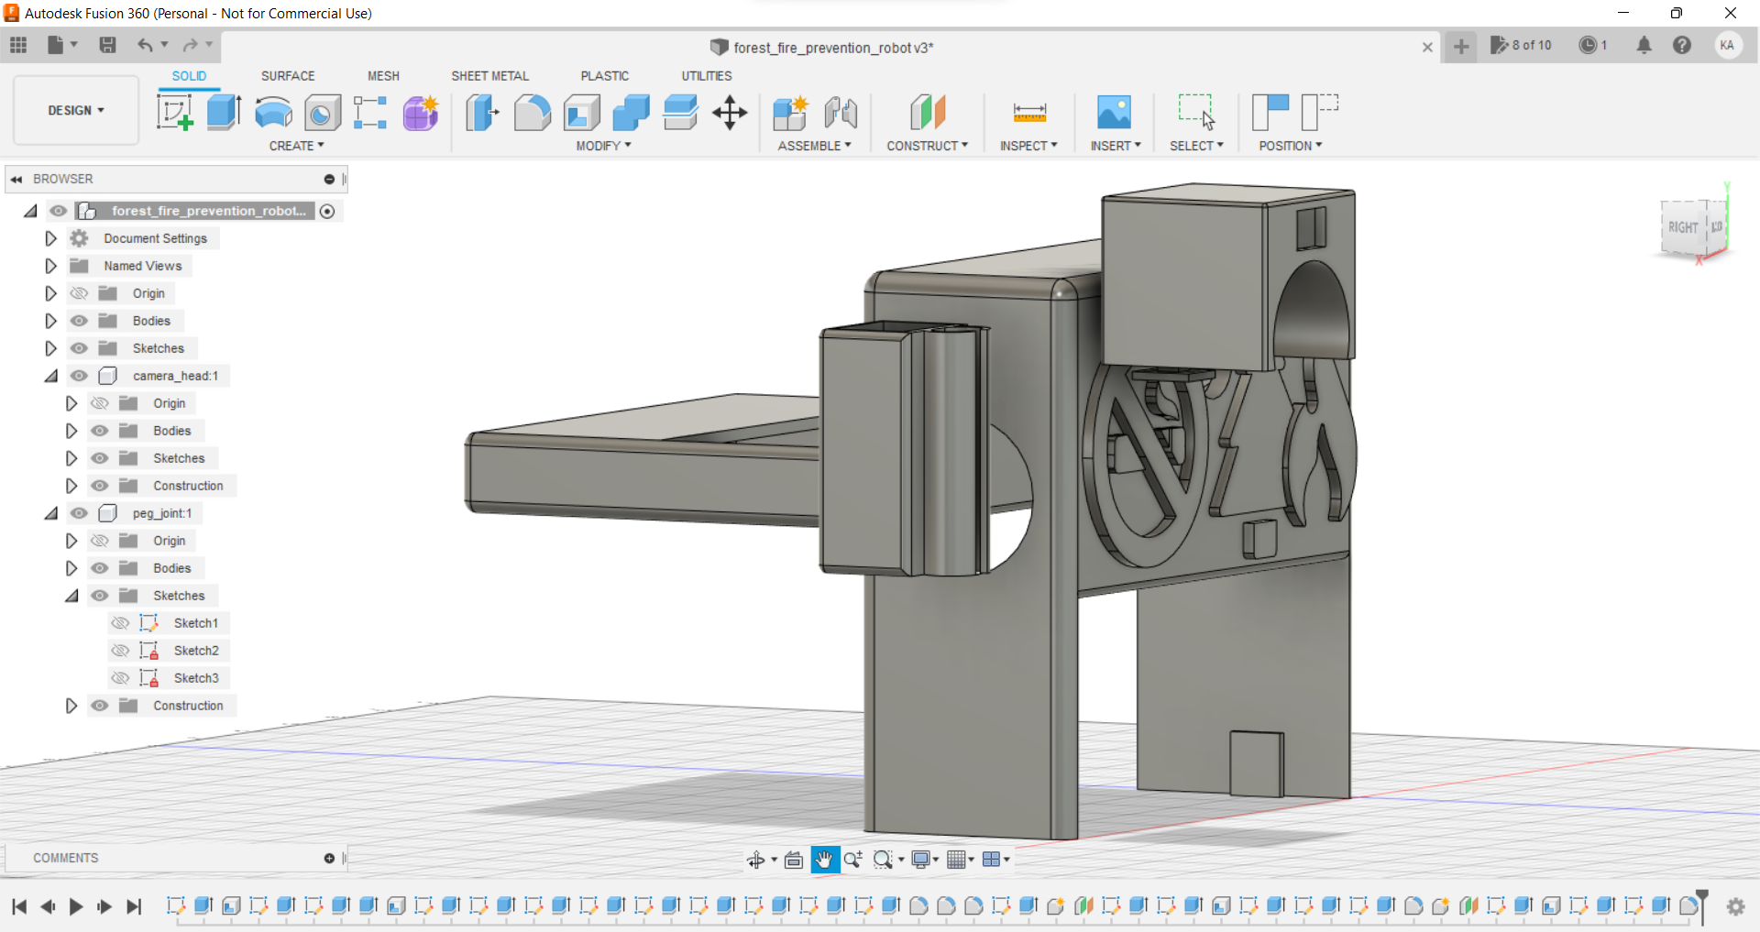The height and width of the screenshot is (932, 1760).
Task: Show the hidden Origin folder
Action: point(79,292)
